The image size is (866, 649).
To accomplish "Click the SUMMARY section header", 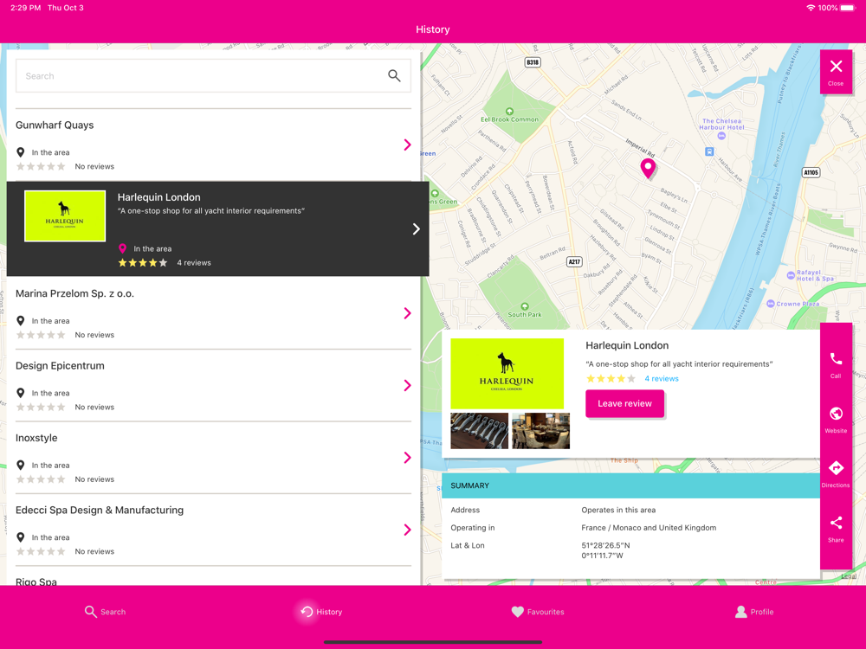I will tap(630, 485).
